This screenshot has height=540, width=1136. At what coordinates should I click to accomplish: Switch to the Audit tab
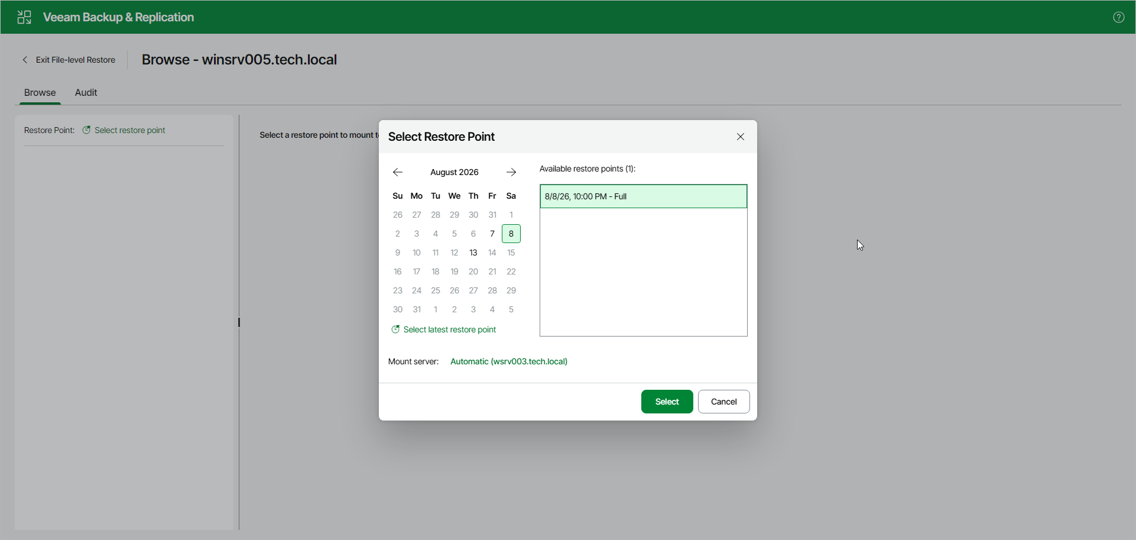(x=86, y=92)
